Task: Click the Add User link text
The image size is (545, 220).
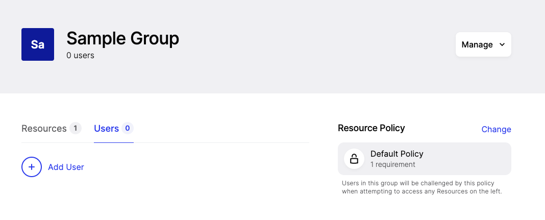Action: click(x=66, y=167)
